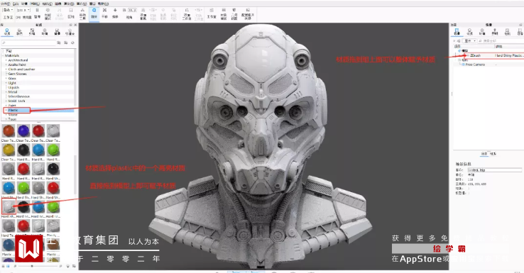Open the Configurator Wizard toolbar button
524x273 pixels.
click(x=248, y=13)
